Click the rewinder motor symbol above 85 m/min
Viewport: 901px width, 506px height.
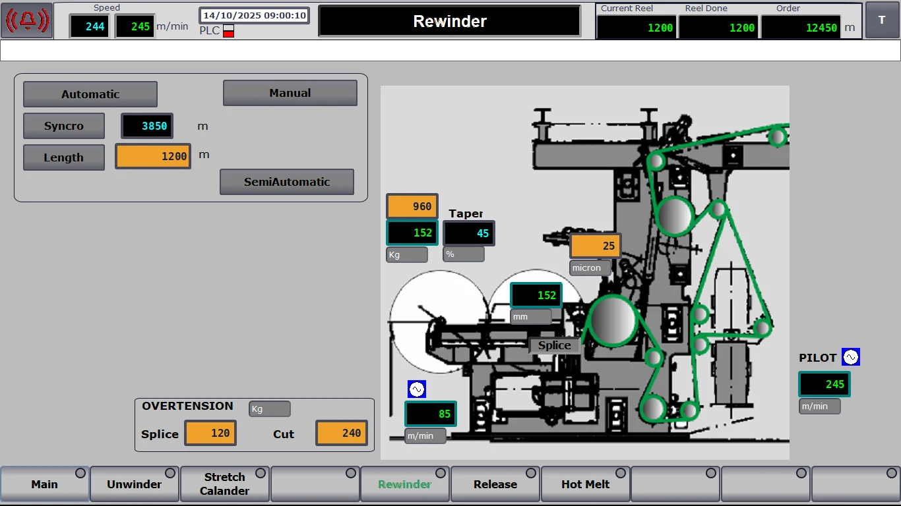[x=417, y=389]
